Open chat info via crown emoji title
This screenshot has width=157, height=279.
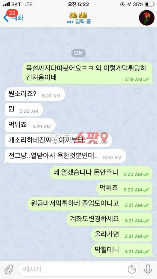tap(78, 15)
